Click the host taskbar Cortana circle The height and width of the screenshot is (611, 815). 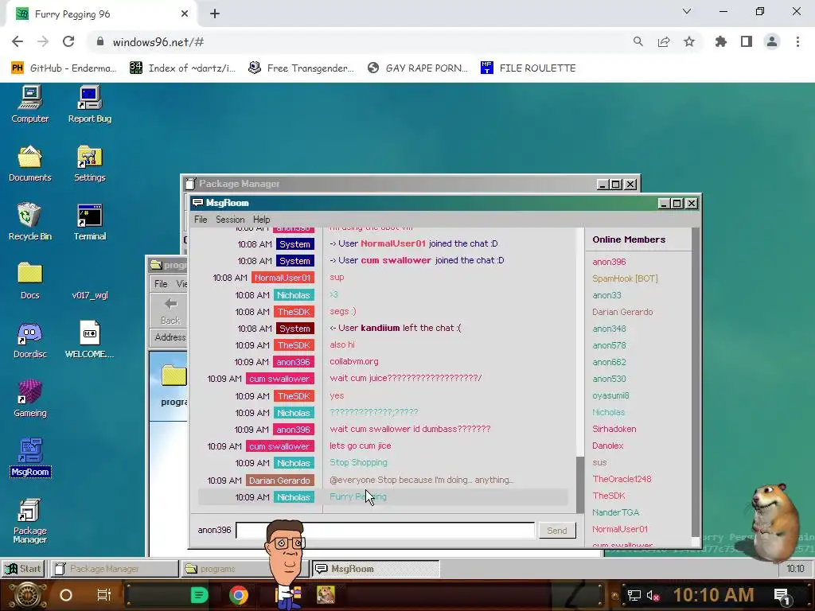[x=66, y=595]
